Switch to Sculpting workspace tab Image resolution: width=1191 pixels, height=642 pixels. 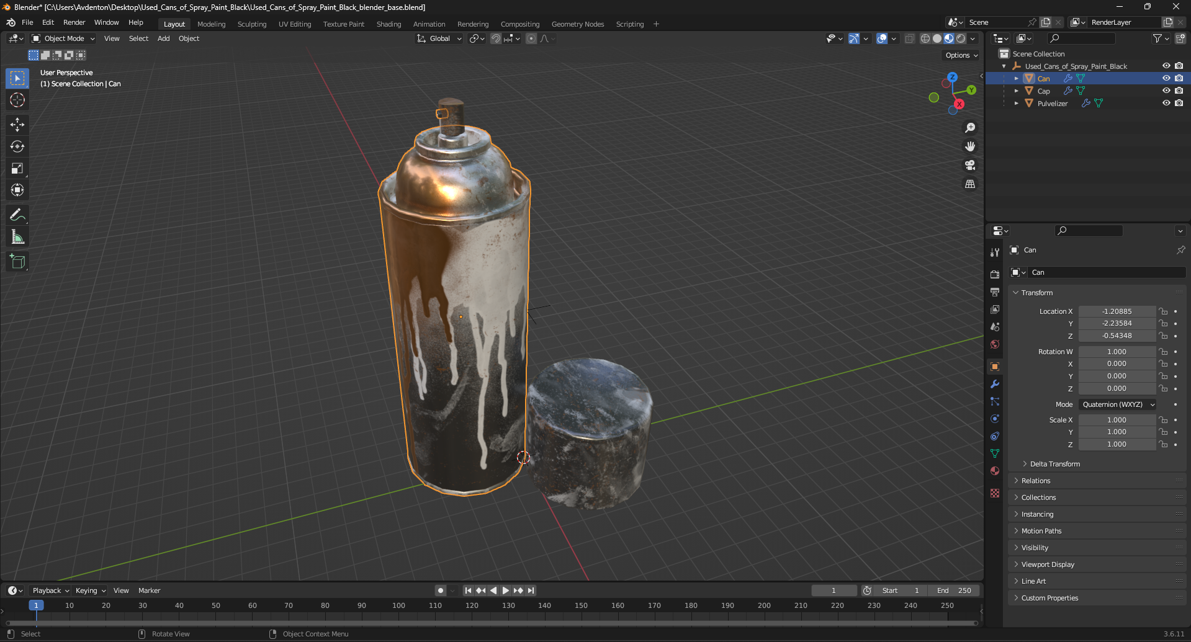pos(252,24)
